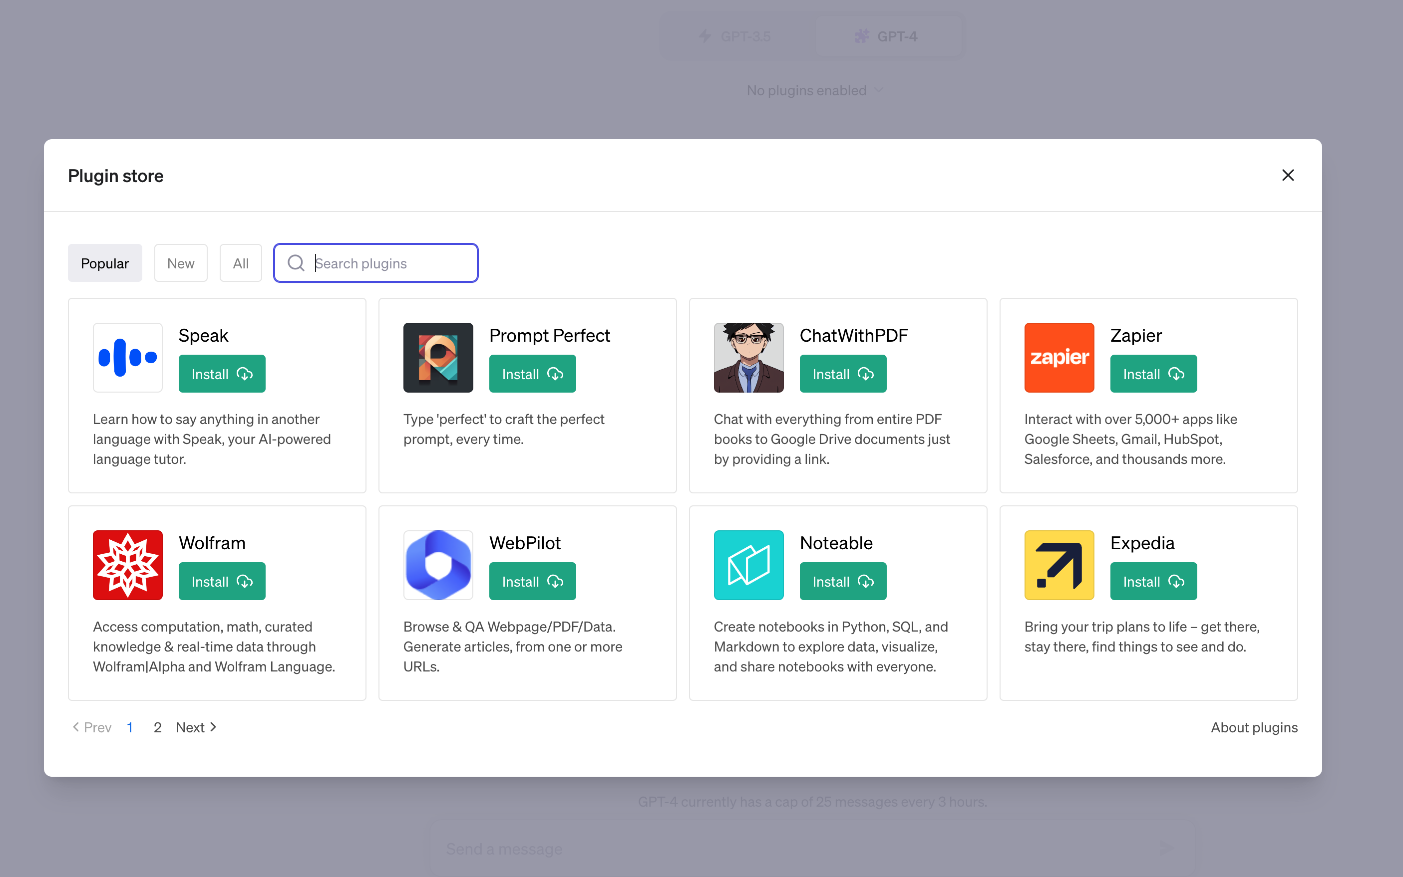Screen dimensions: 1403x877
Task: Install the Noteable plugin
Action: [x=843, y=581]
